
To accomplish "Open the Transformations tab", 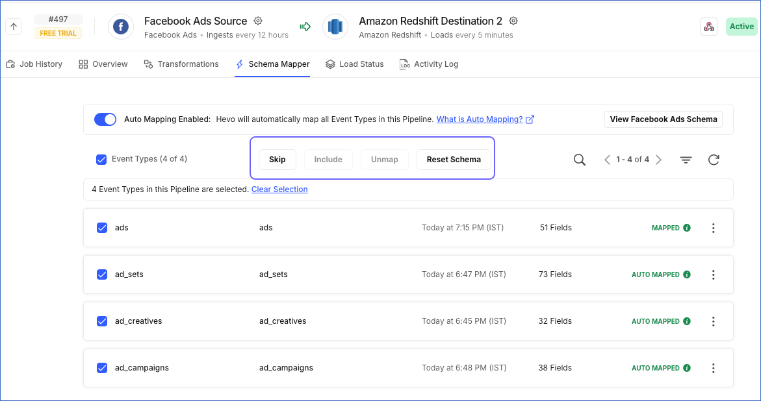I will point(181,64).
